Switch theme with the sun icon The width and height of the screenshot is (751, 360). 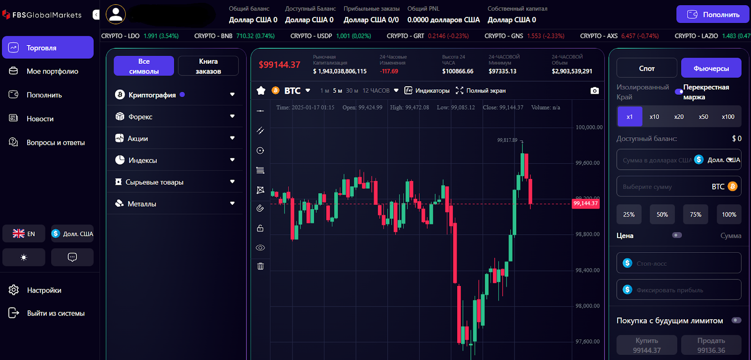(x=24, y=257)
